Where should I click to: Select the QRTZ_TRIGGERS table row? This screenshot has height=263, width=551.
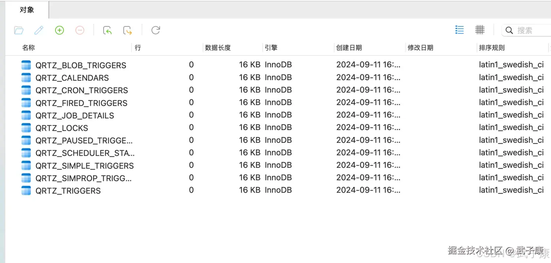68,190
